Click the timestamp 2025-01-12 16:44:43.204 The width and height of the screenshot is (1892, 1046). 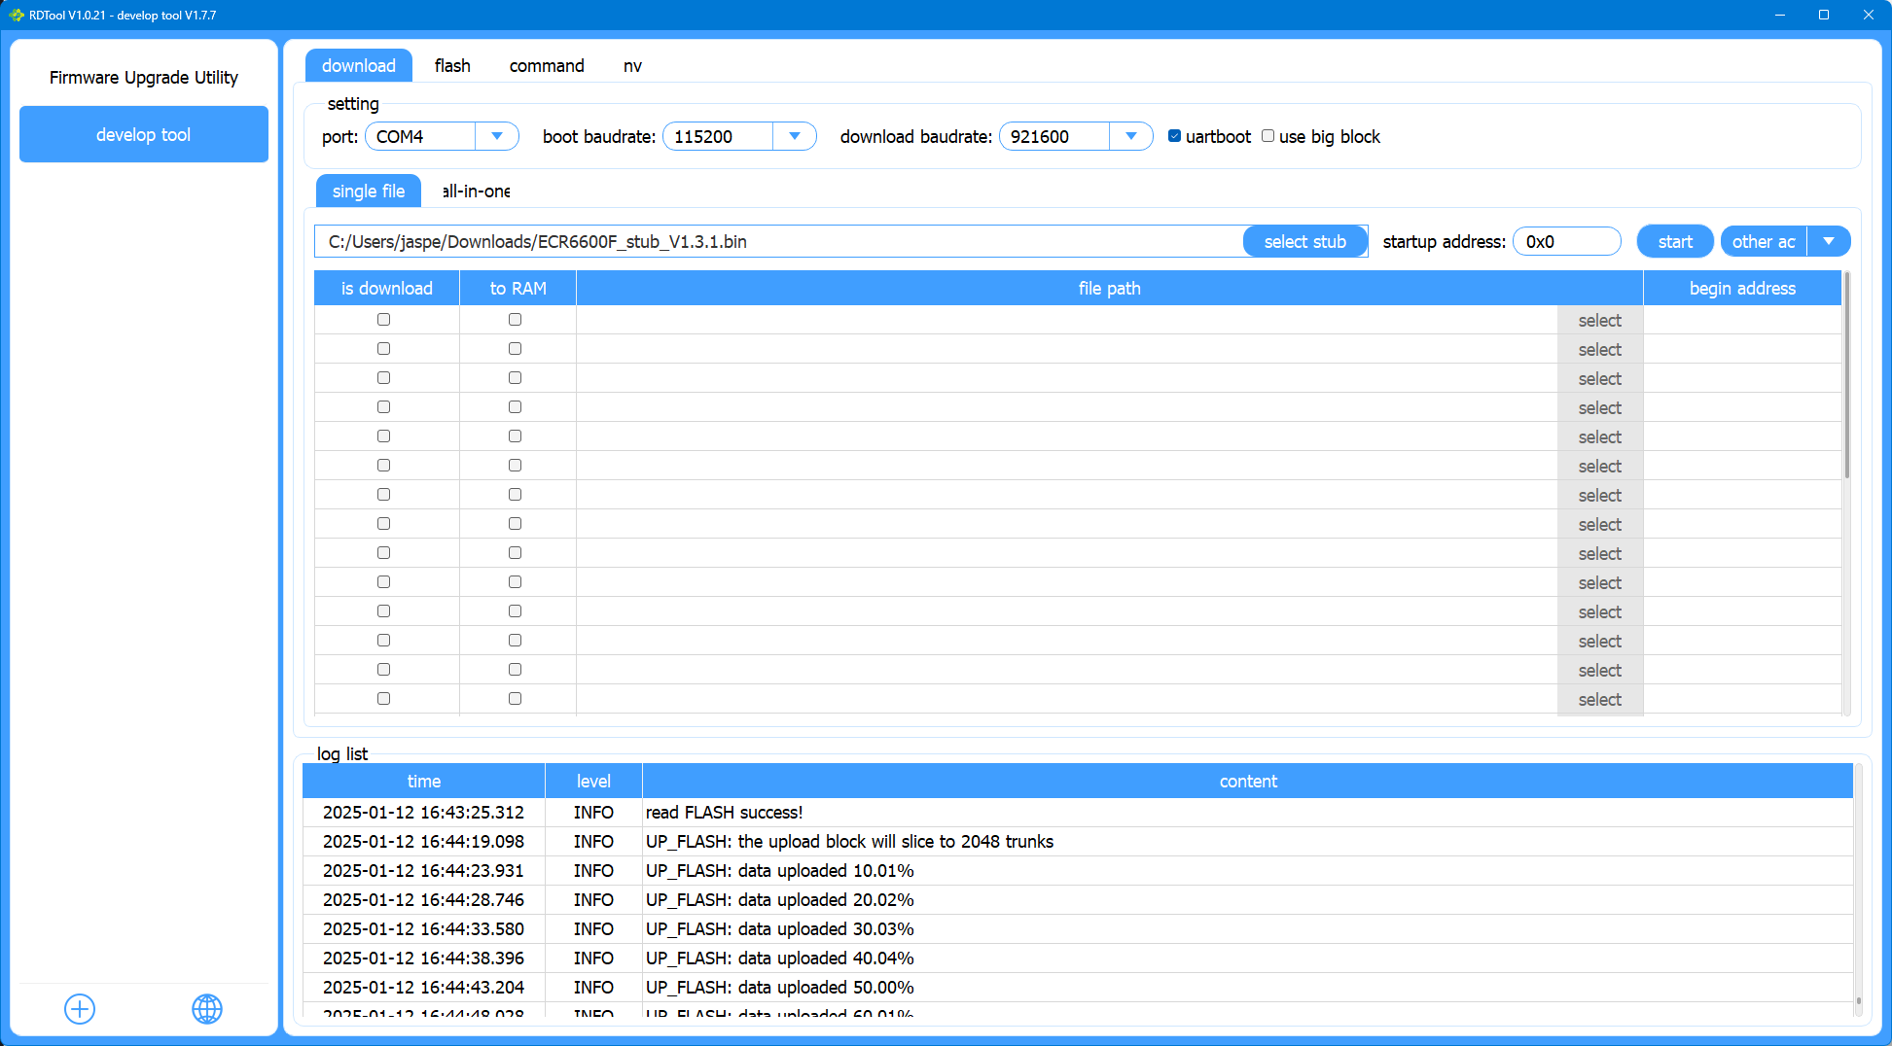click(x=423, y=987)
